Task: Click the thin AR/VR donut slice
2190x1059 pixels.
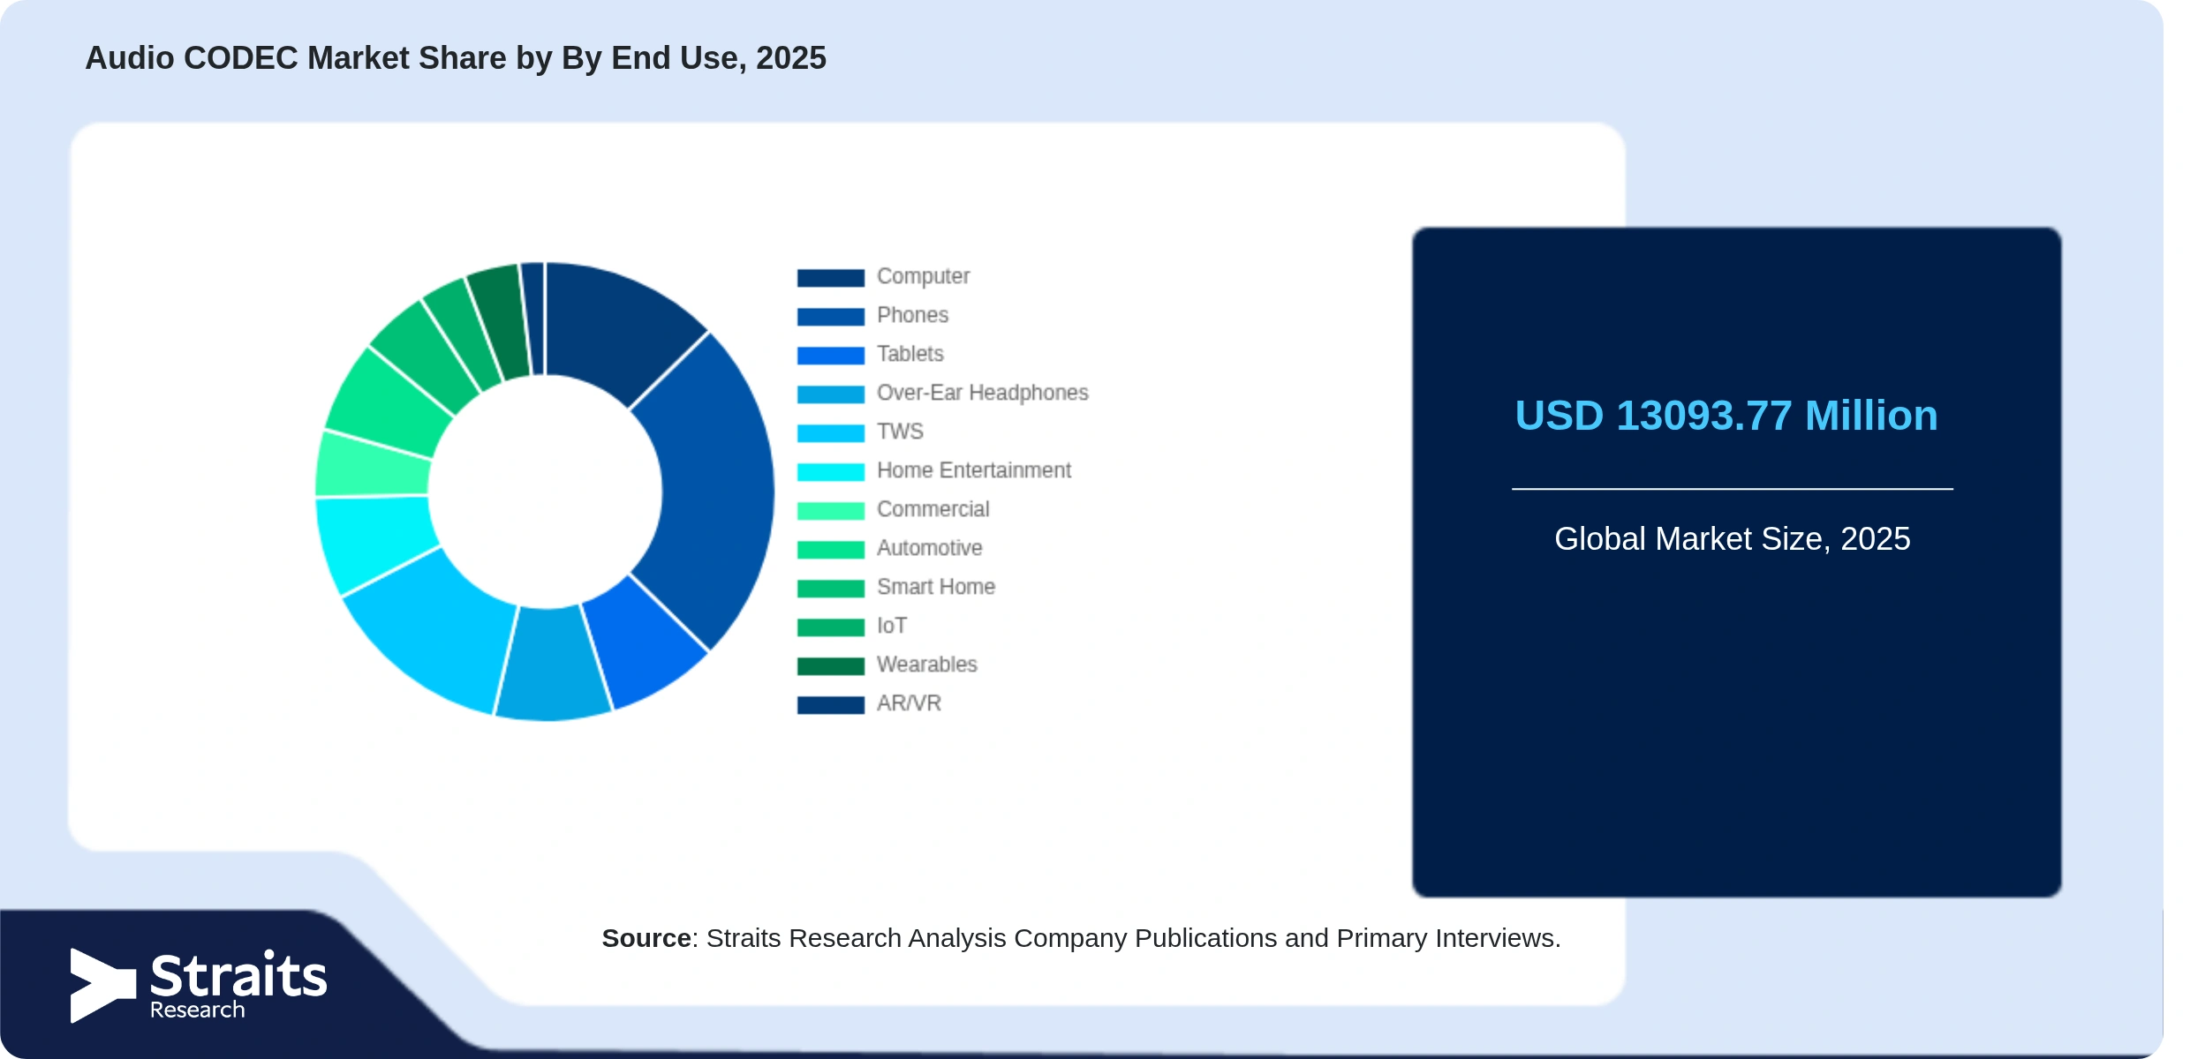Action: [535, 318]
